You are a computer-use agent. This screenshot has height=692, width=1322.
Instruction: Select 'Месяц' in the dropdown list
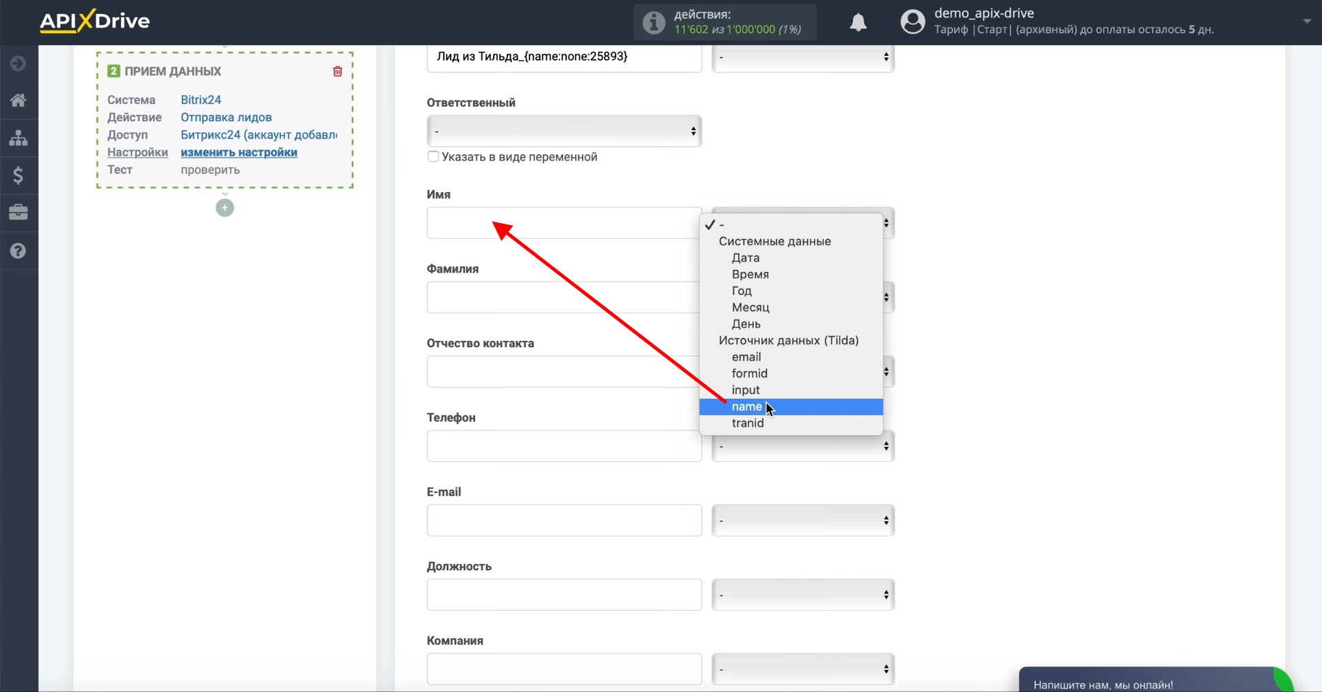[791, 307]
